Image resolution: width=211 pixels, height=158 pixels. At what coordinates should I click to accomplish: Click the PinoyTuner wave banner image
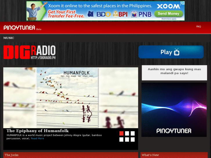tap(174, 110)
